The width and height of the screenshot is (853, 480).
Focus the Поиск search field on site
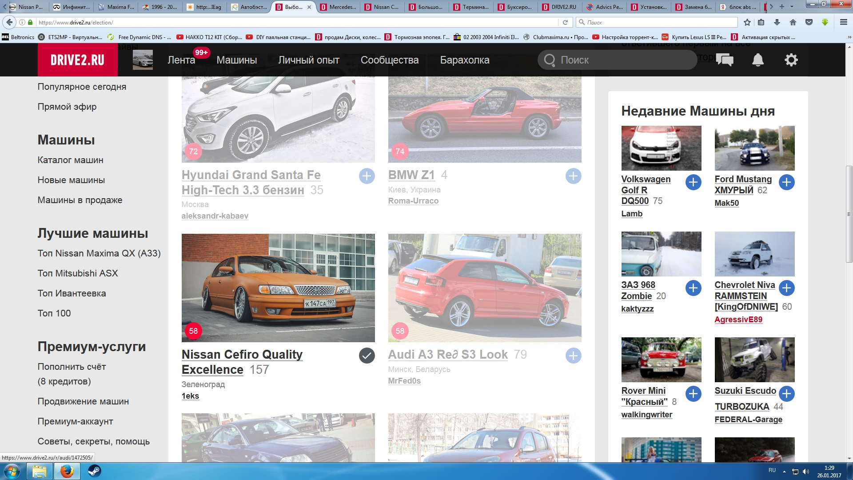[618, 60]
